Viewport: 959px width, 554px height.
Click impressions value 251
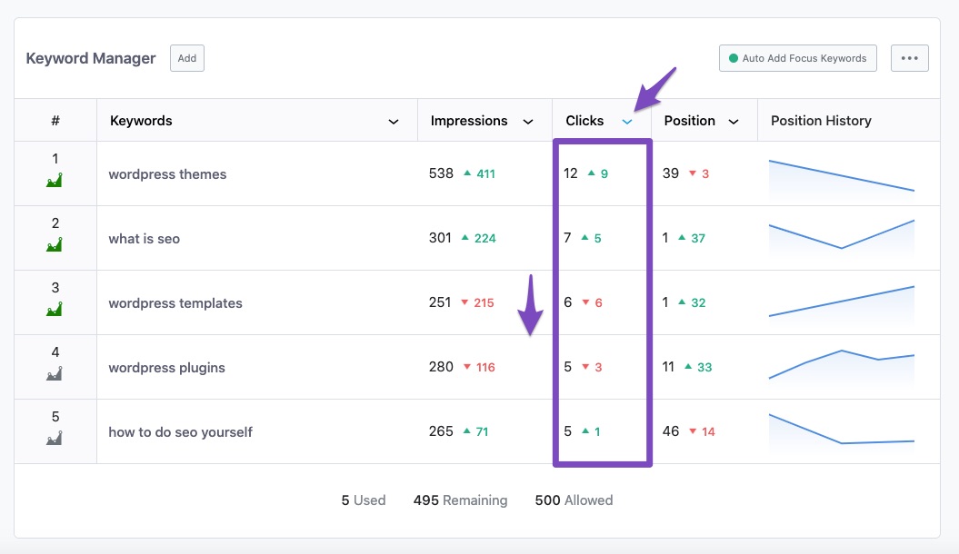tap(440, 302)
